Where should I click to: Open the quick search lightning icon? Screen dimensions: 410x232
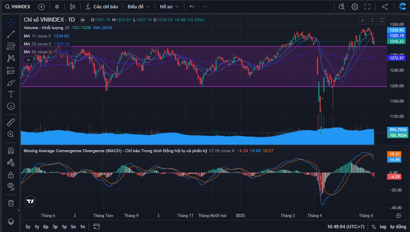342,7
